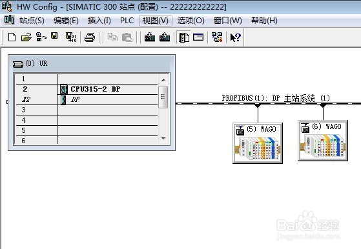This screenshot has width=361, height=249.
Task: Click slave icon of (5) WAGO
Action: [x=240, y=130]
